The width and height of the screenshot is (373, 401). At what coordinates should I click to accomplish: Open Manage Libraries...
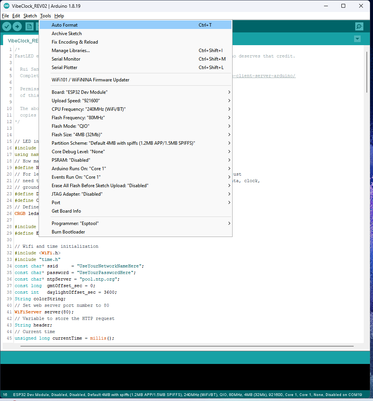tap(135, 51)
